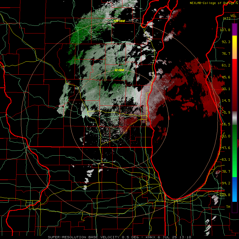This screenshot has width=239, height=239.
Task: Click the 92.3 scale value
Action: (226, 42)
